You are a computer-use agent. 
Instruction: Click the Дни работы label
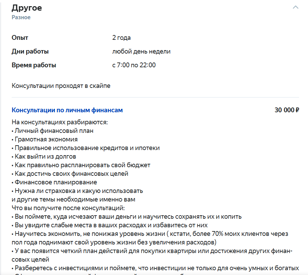[30, 51]
